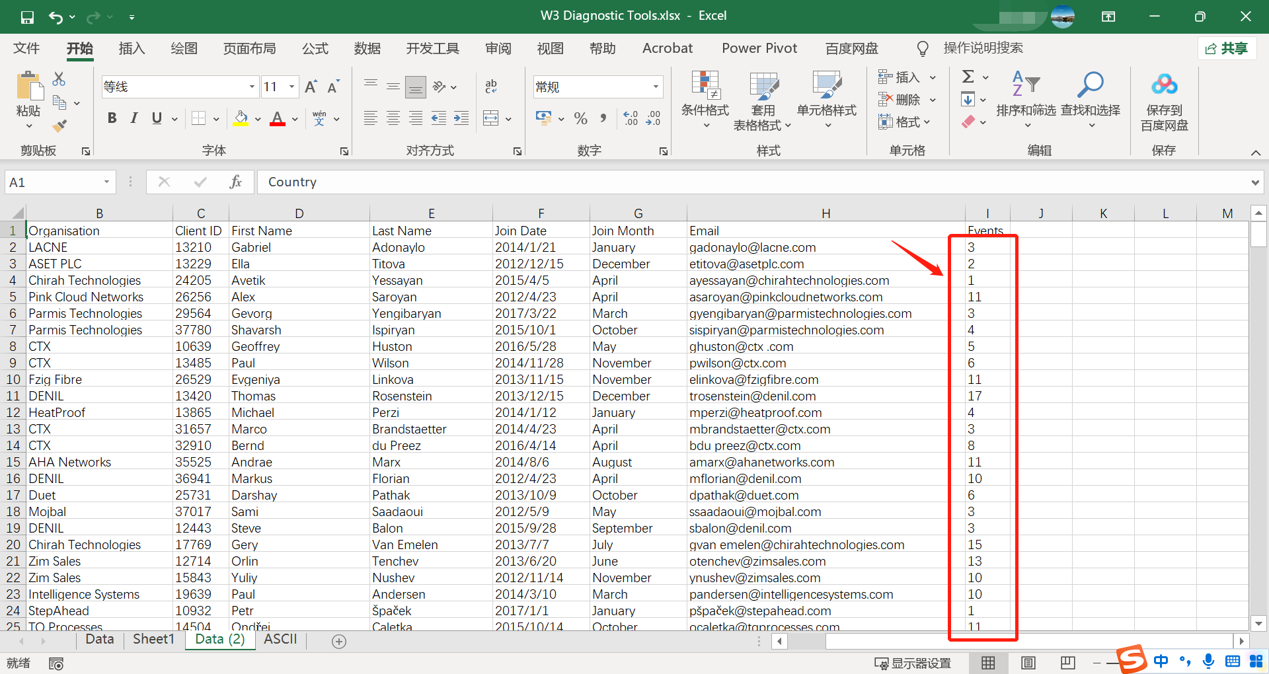Screen dimensions: 1269x674
Task: Activate the Format Painter brush
Action: pyautogui.click(x=59, y=125)
